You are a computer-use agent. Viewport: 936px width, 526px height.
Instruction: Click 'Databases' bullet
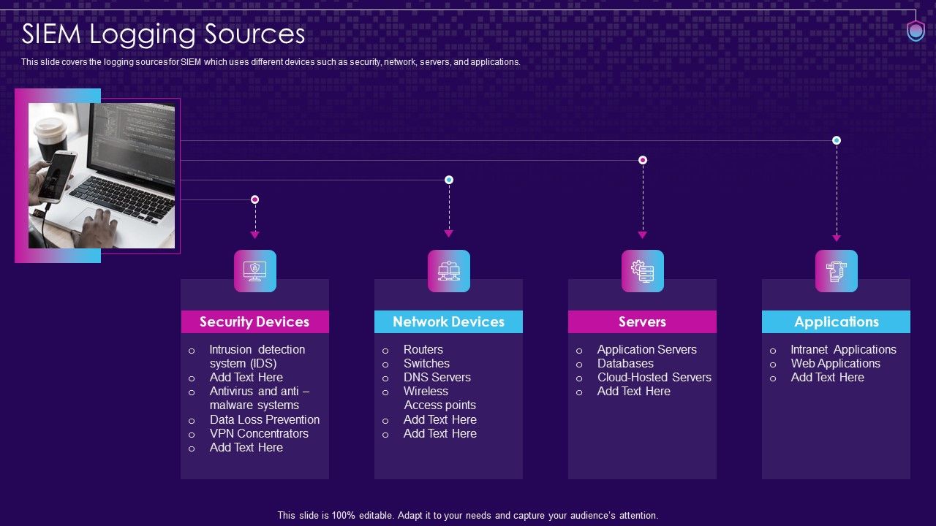[625, 363]
